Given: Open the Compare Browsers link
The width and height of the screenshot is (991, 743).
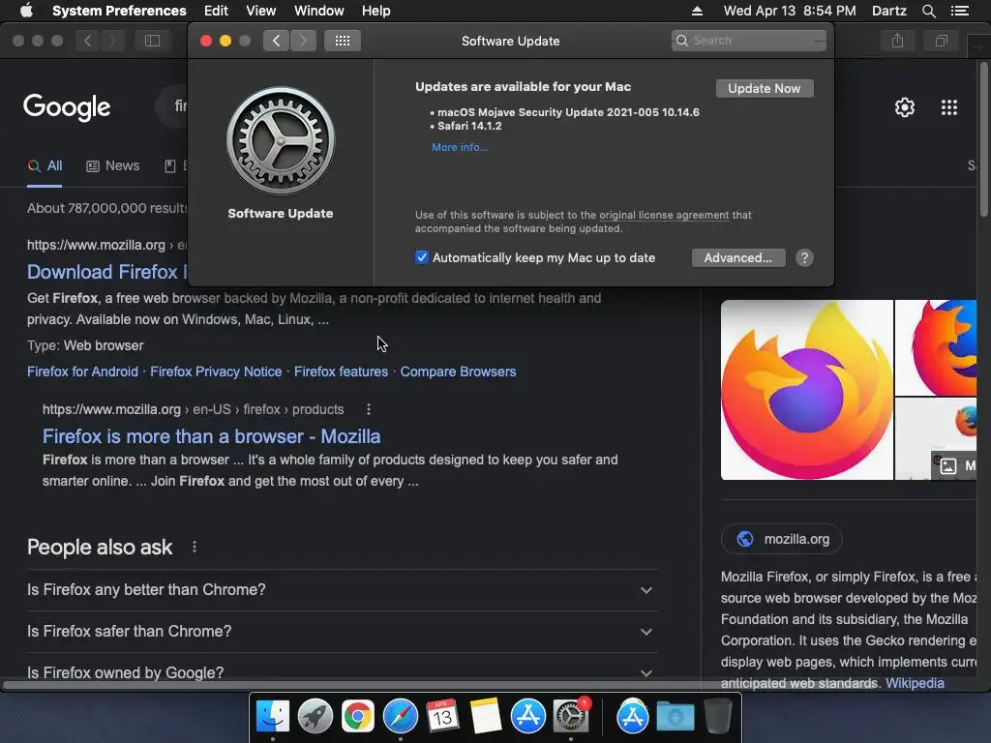Looking at the screenshot, I should 458,371.
